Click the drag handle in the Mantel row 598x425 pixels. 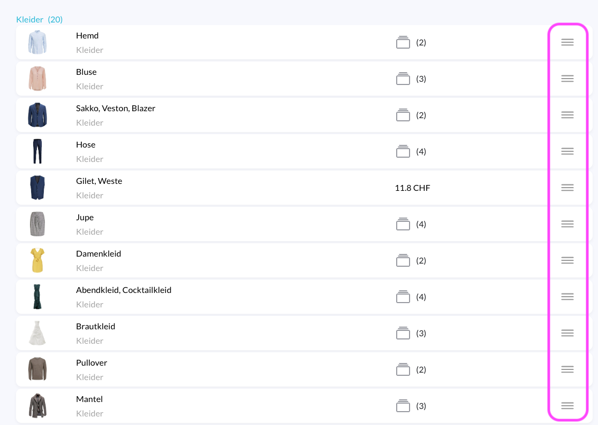coord(567,406)
